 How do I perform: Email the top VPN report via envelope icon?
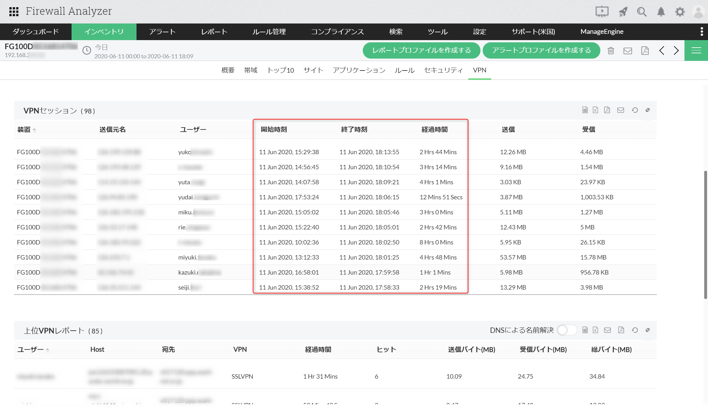pyautogui.click(x=608, y=330)
